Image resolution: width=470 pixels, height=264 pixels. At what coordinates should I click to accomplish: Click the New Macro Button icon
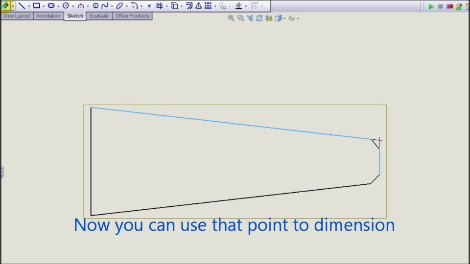click(x=459, y=6)
